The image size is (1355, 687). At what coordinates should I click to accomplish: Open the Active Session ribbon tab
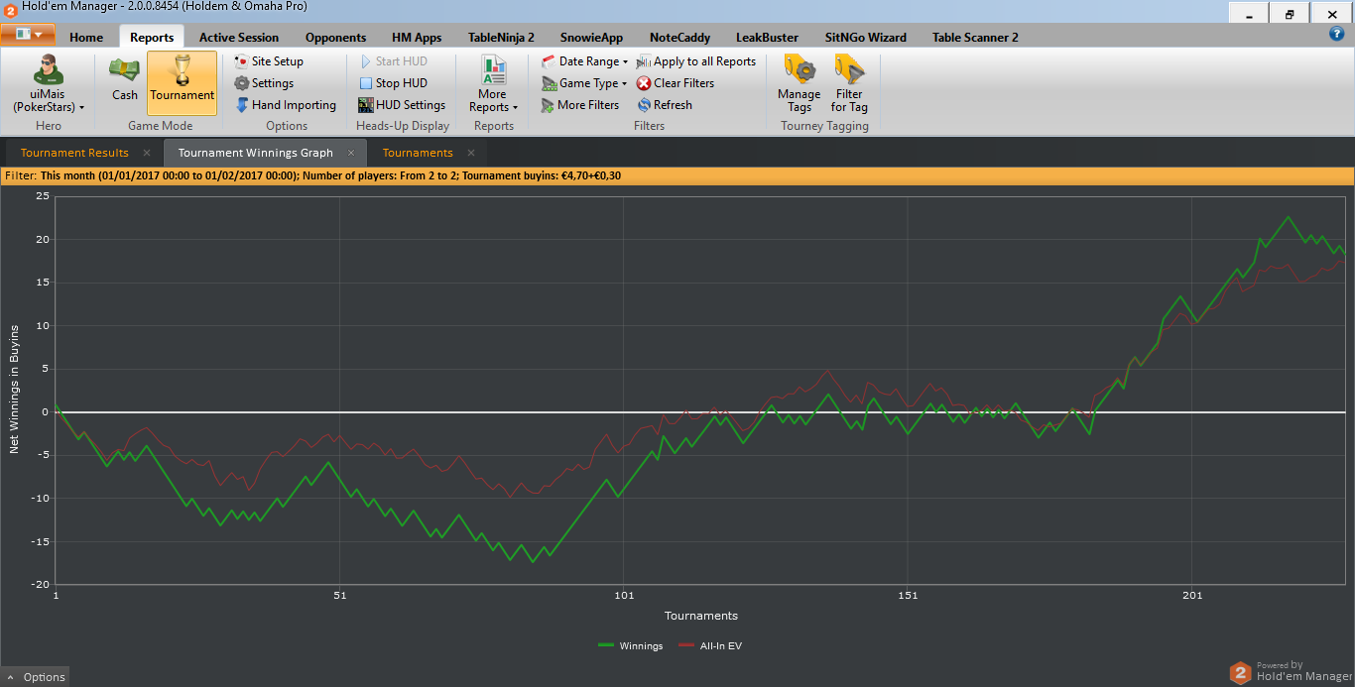[239, 38]
